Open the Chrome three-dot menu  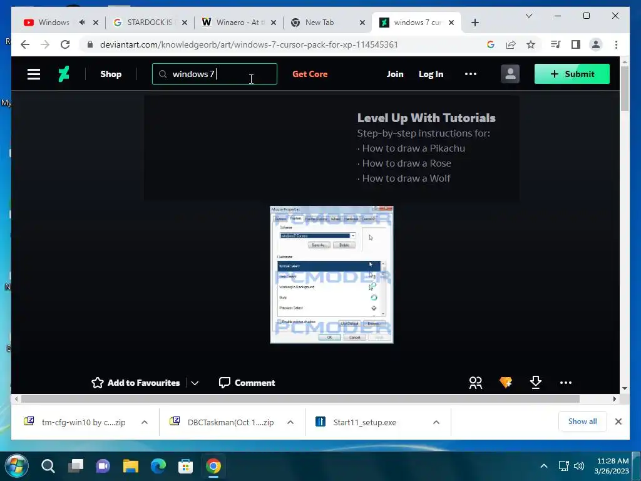pos(616,44)
